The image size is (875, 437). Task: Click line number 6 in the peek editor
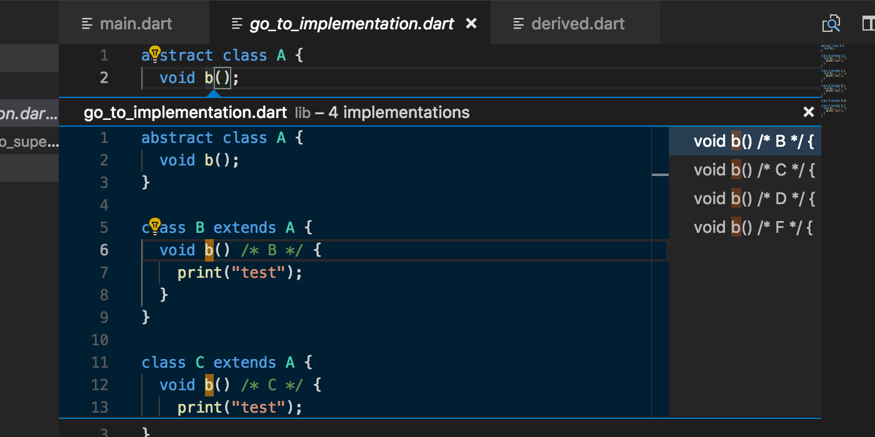104,250
